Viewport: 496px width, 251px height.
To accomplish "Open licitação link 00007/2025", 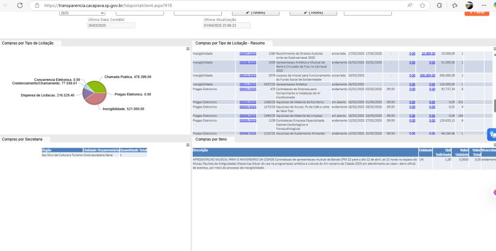I will pyautogui.click(x=248, y=54).
